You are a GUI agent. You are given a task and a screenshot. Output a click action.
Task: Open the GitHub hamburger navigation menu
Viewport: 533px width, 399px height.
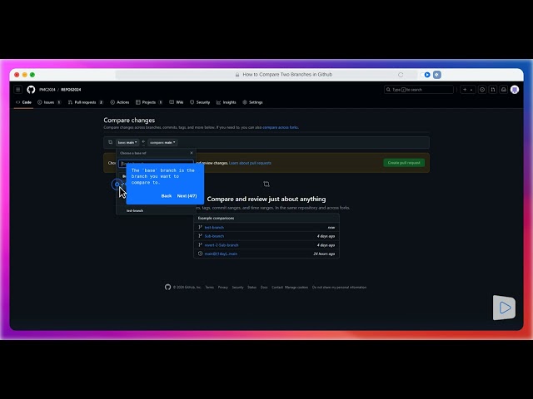[x=18, y=90]
